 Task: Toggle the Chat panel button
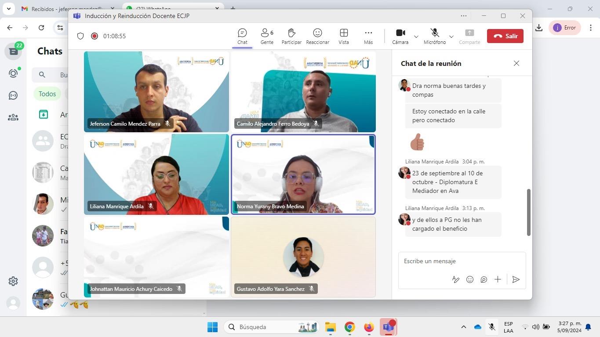click(242, 36)
